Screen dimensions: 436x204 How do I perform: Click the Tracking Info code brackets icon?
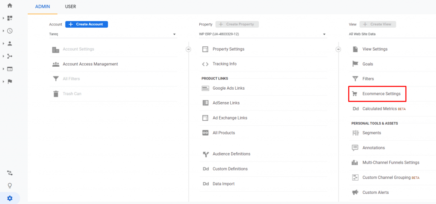coord(205,64)
